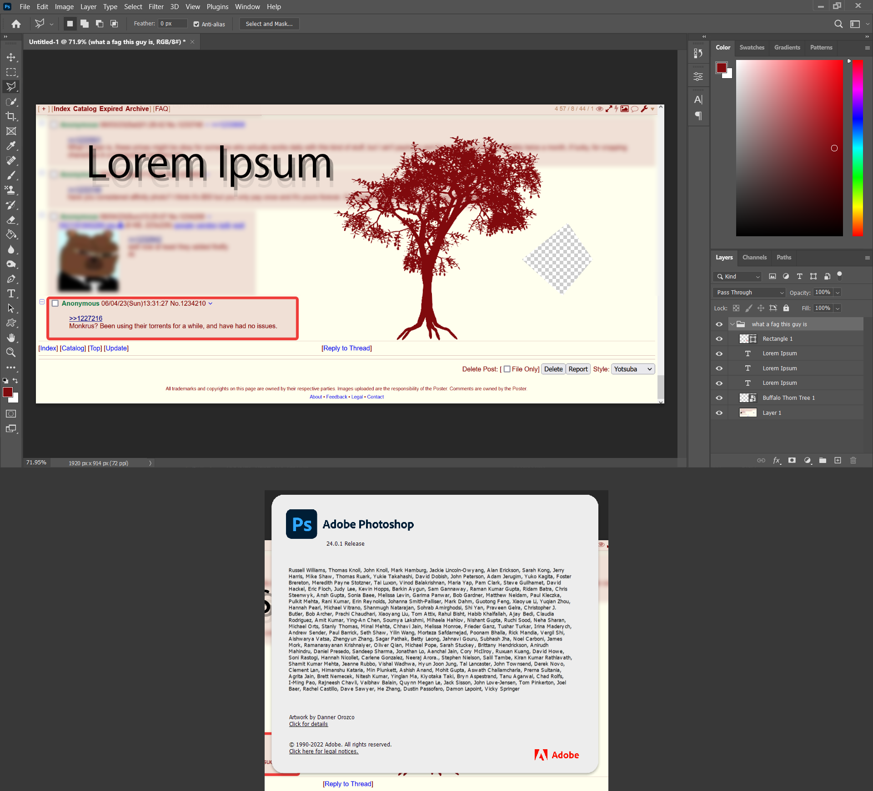Toggle layer filtering on or off
873x791 pixels.
[840, 275]
